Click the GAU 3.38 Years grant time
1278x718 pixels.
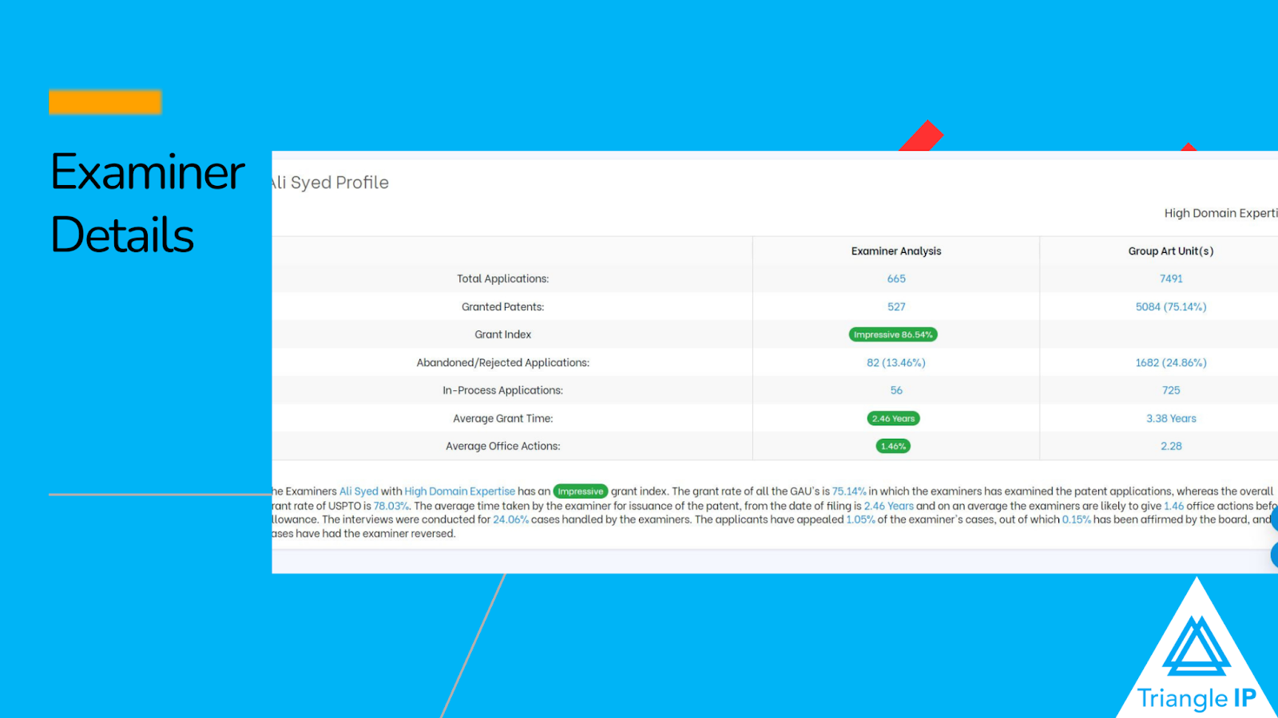[1171, 418]
